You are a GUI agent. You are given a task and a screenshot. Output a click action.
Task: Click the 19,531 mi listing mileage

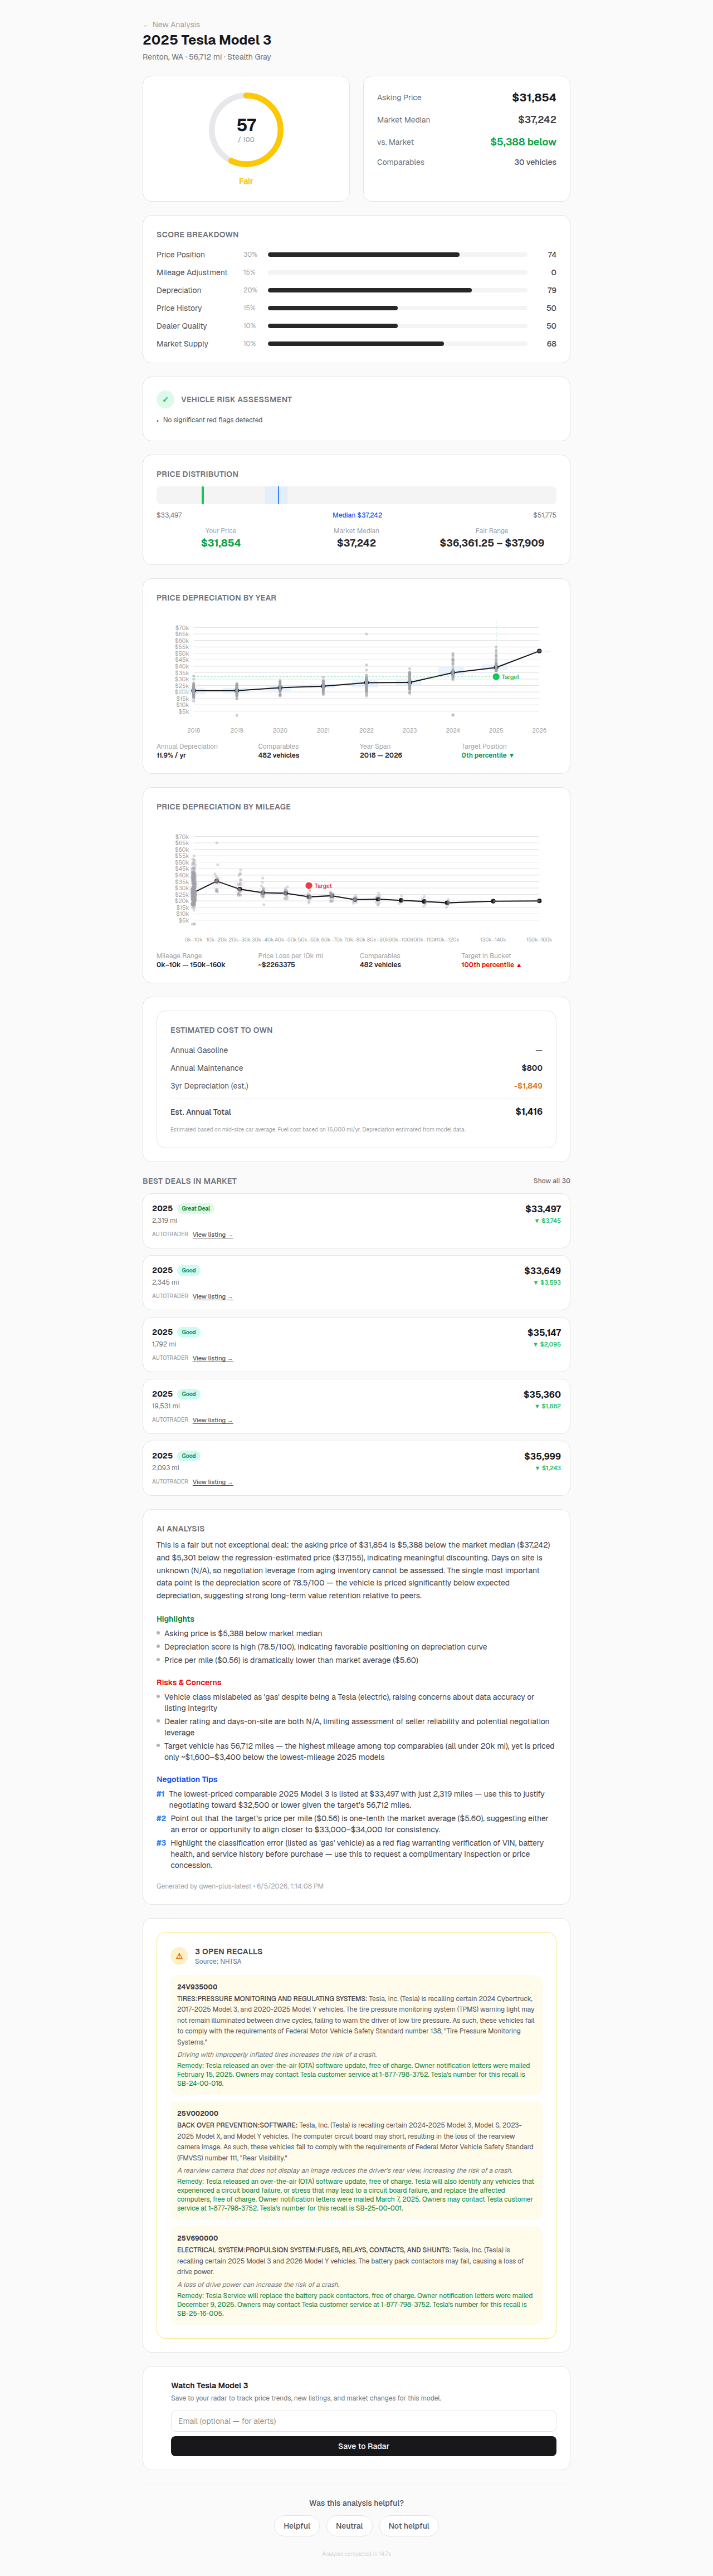pos(166,1406)
